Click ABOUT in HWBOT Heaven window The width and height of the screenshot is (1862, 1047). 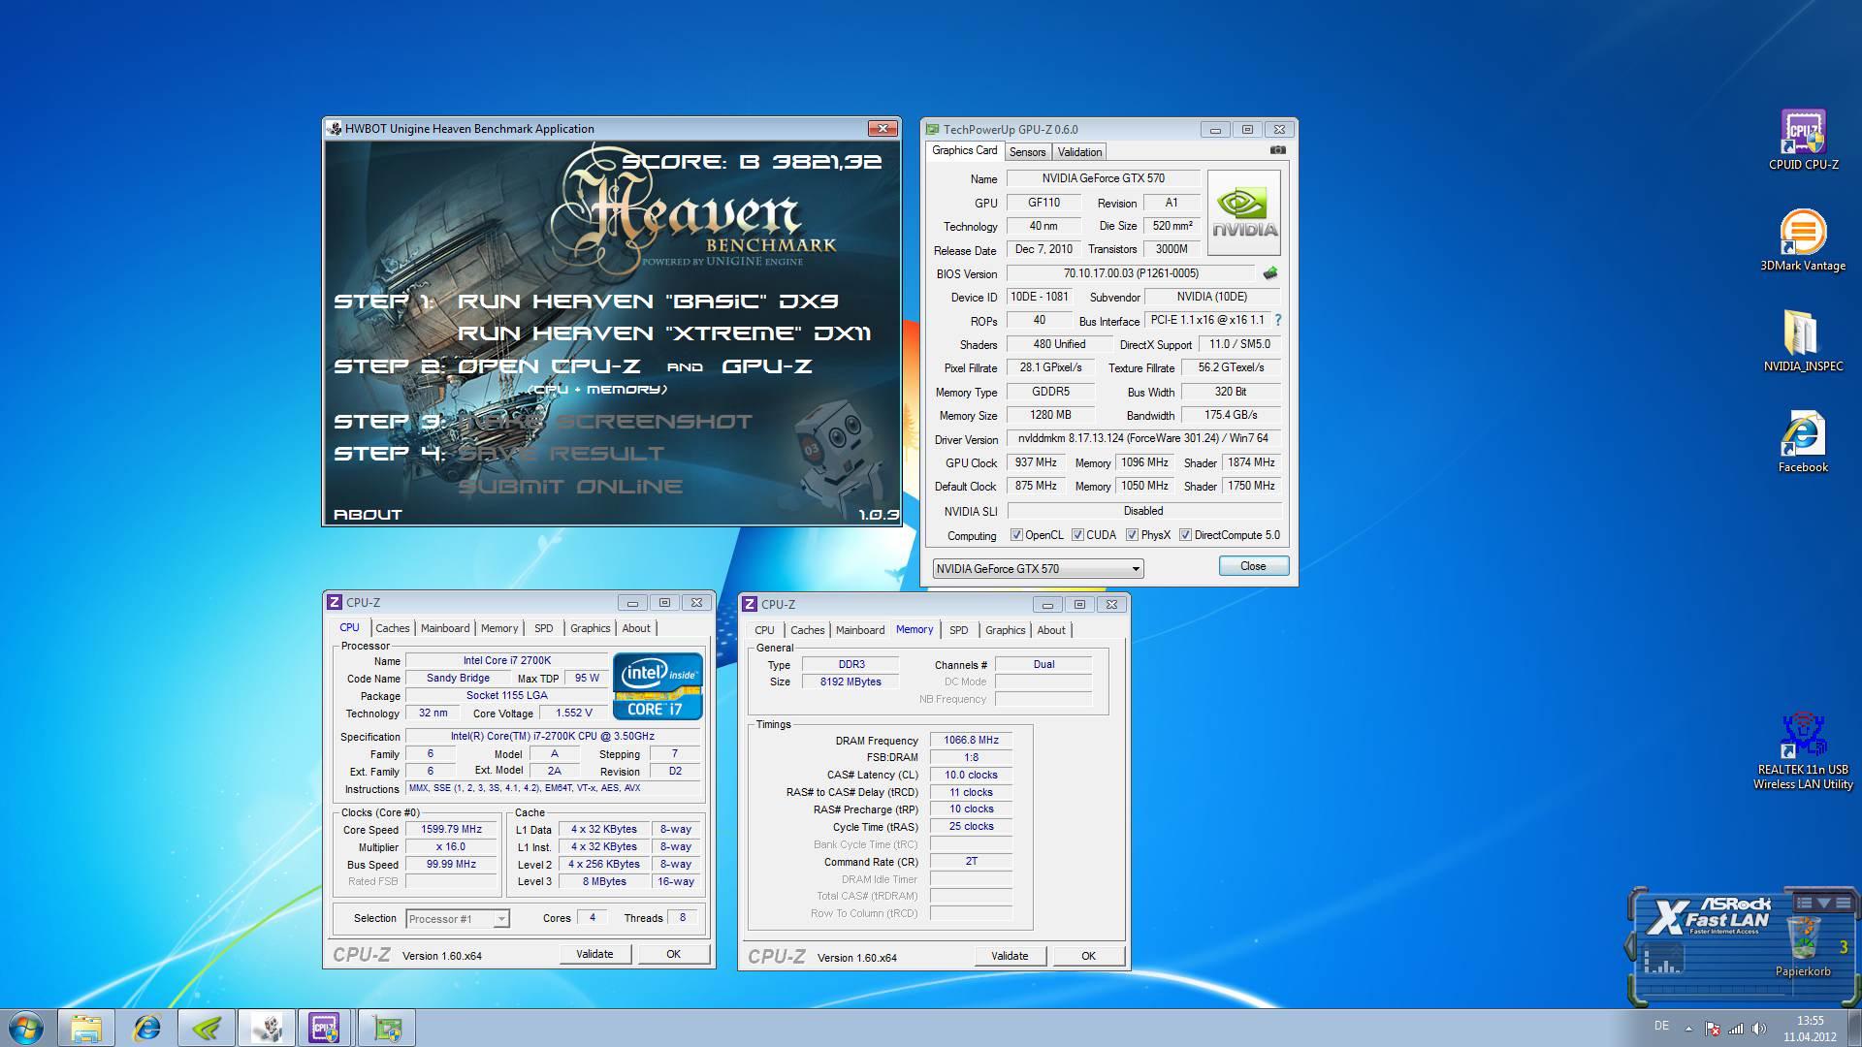(368, 515)
